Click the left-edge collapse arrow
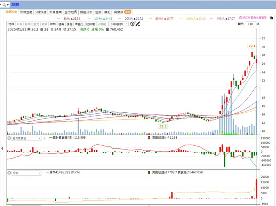This screenshot has height=206, width=276. [2, 148]
